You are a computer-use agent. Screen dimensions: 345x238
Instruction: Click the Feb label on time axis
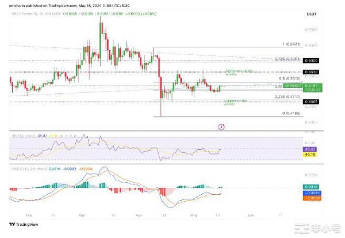tap(29, 215)
